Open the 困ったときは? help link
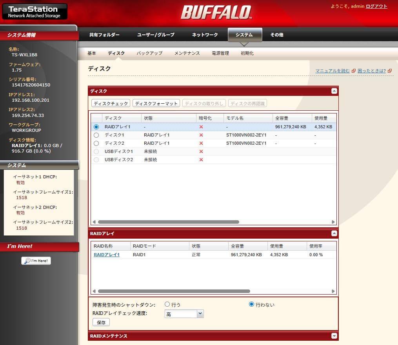This screenshot has width=398, height=345. (x=372, y=71)
